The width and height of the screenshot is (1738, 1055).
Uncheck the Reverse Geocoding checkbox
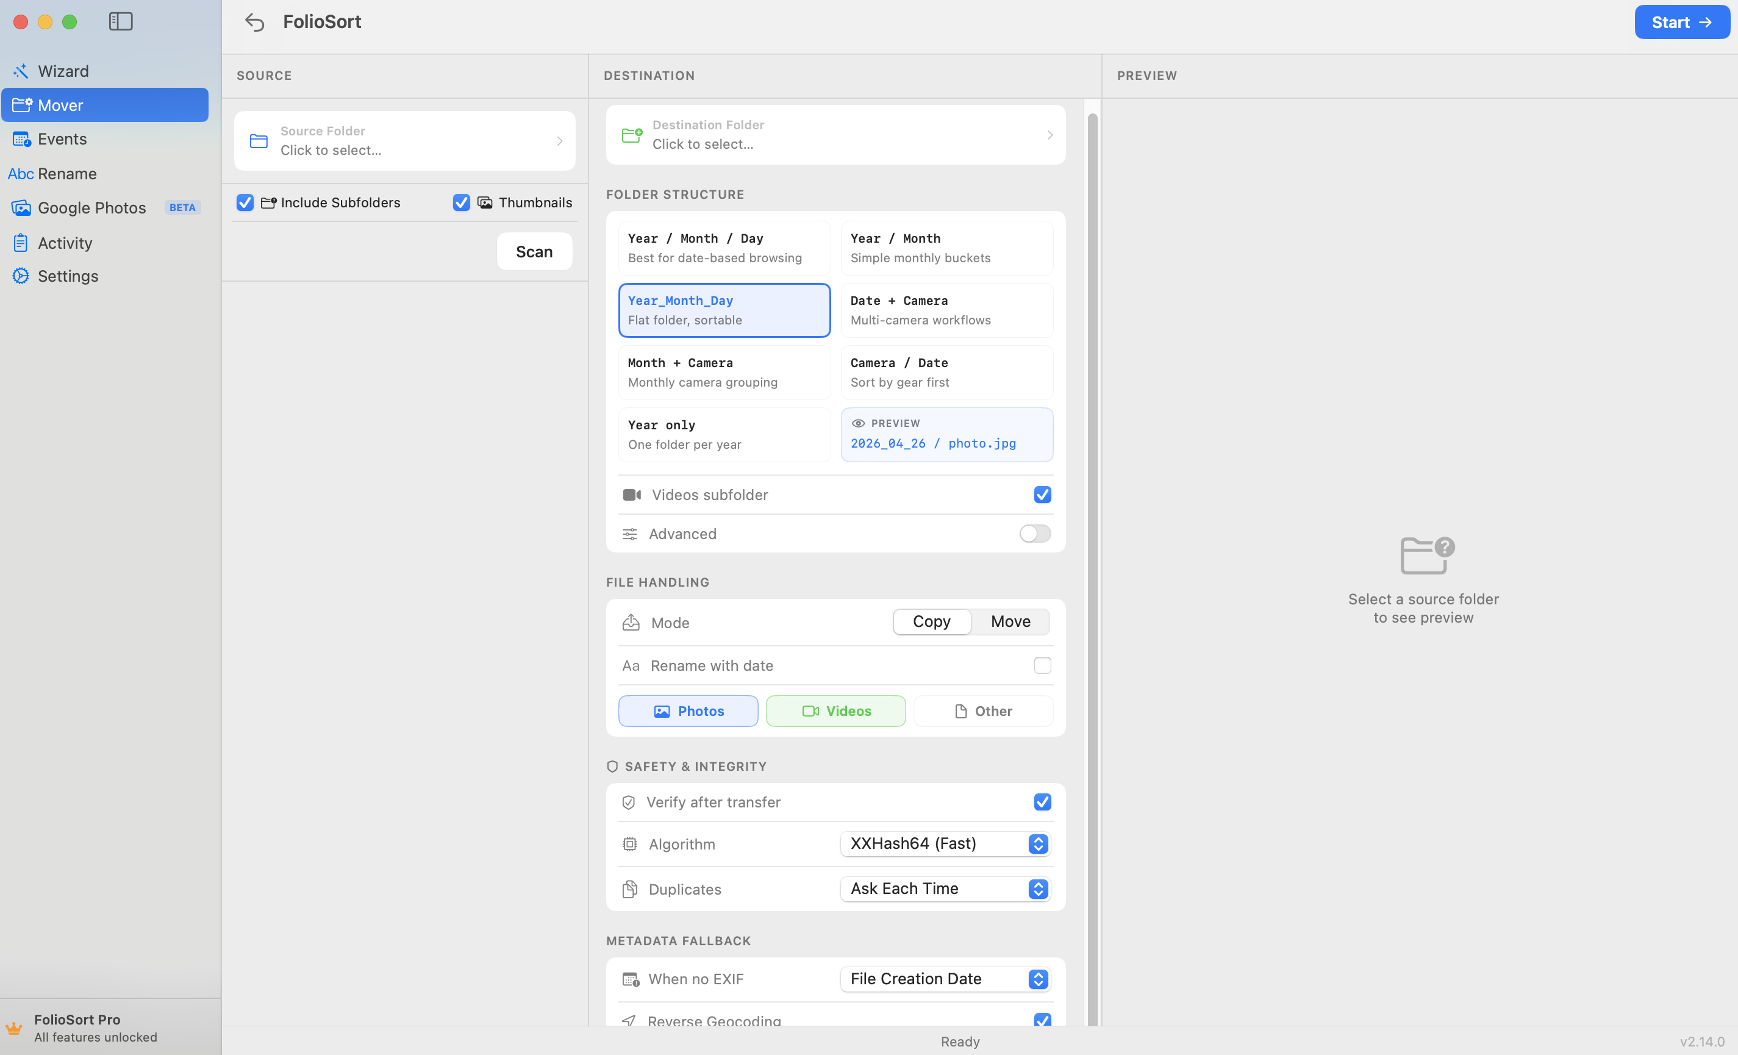tap(1043, 1020)
